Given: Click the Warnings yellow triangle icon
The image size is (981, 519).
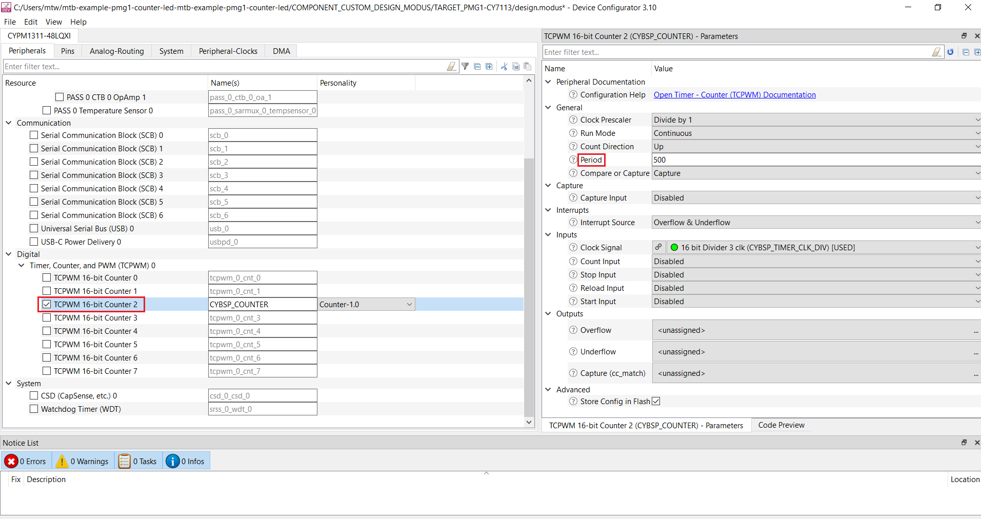Looking at the screenshot, I should pyautogui.click(x=62, y=462).
